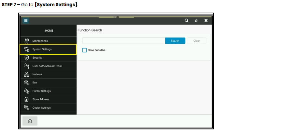
Task: Click the Box settings icon
Action: [26, 83]
